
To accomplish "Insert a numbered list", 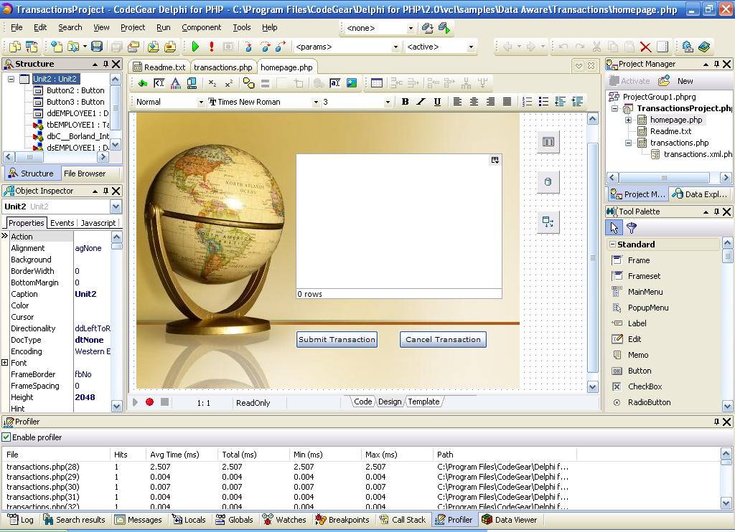I will [x=527, y=102].
